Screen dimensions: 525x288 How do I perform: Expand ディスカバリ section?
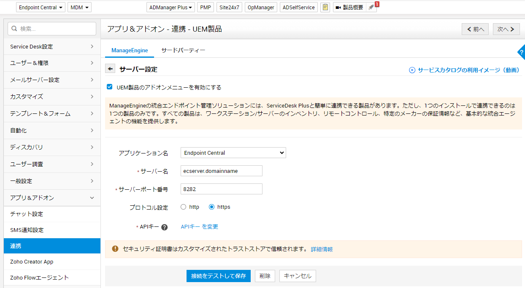click(52, 147)
